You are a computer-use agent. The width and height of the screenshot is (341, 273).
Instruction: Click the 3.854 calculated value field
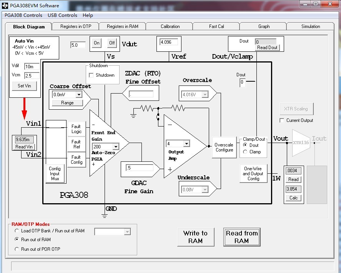pyautogui.click(x=293, y=189)
